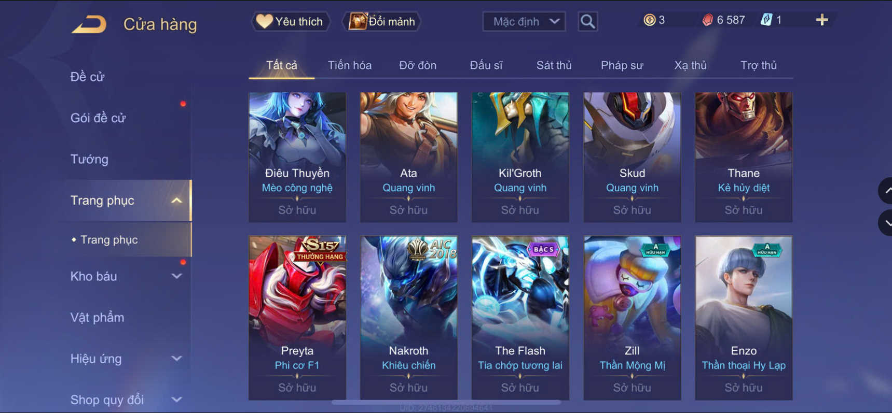Select The Flash Tia chớp tương lai card
The width and height of the screenshot is (892, 413).
[x=520, y=318]
